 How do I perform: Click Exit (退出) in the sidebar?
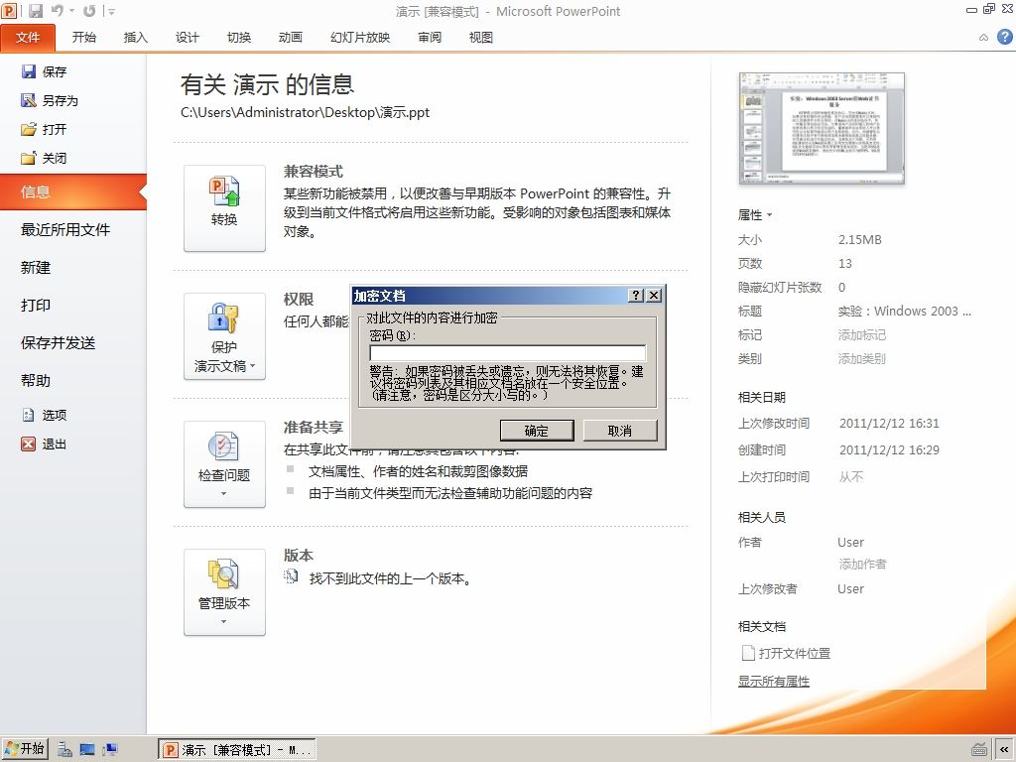click(44, 444)
